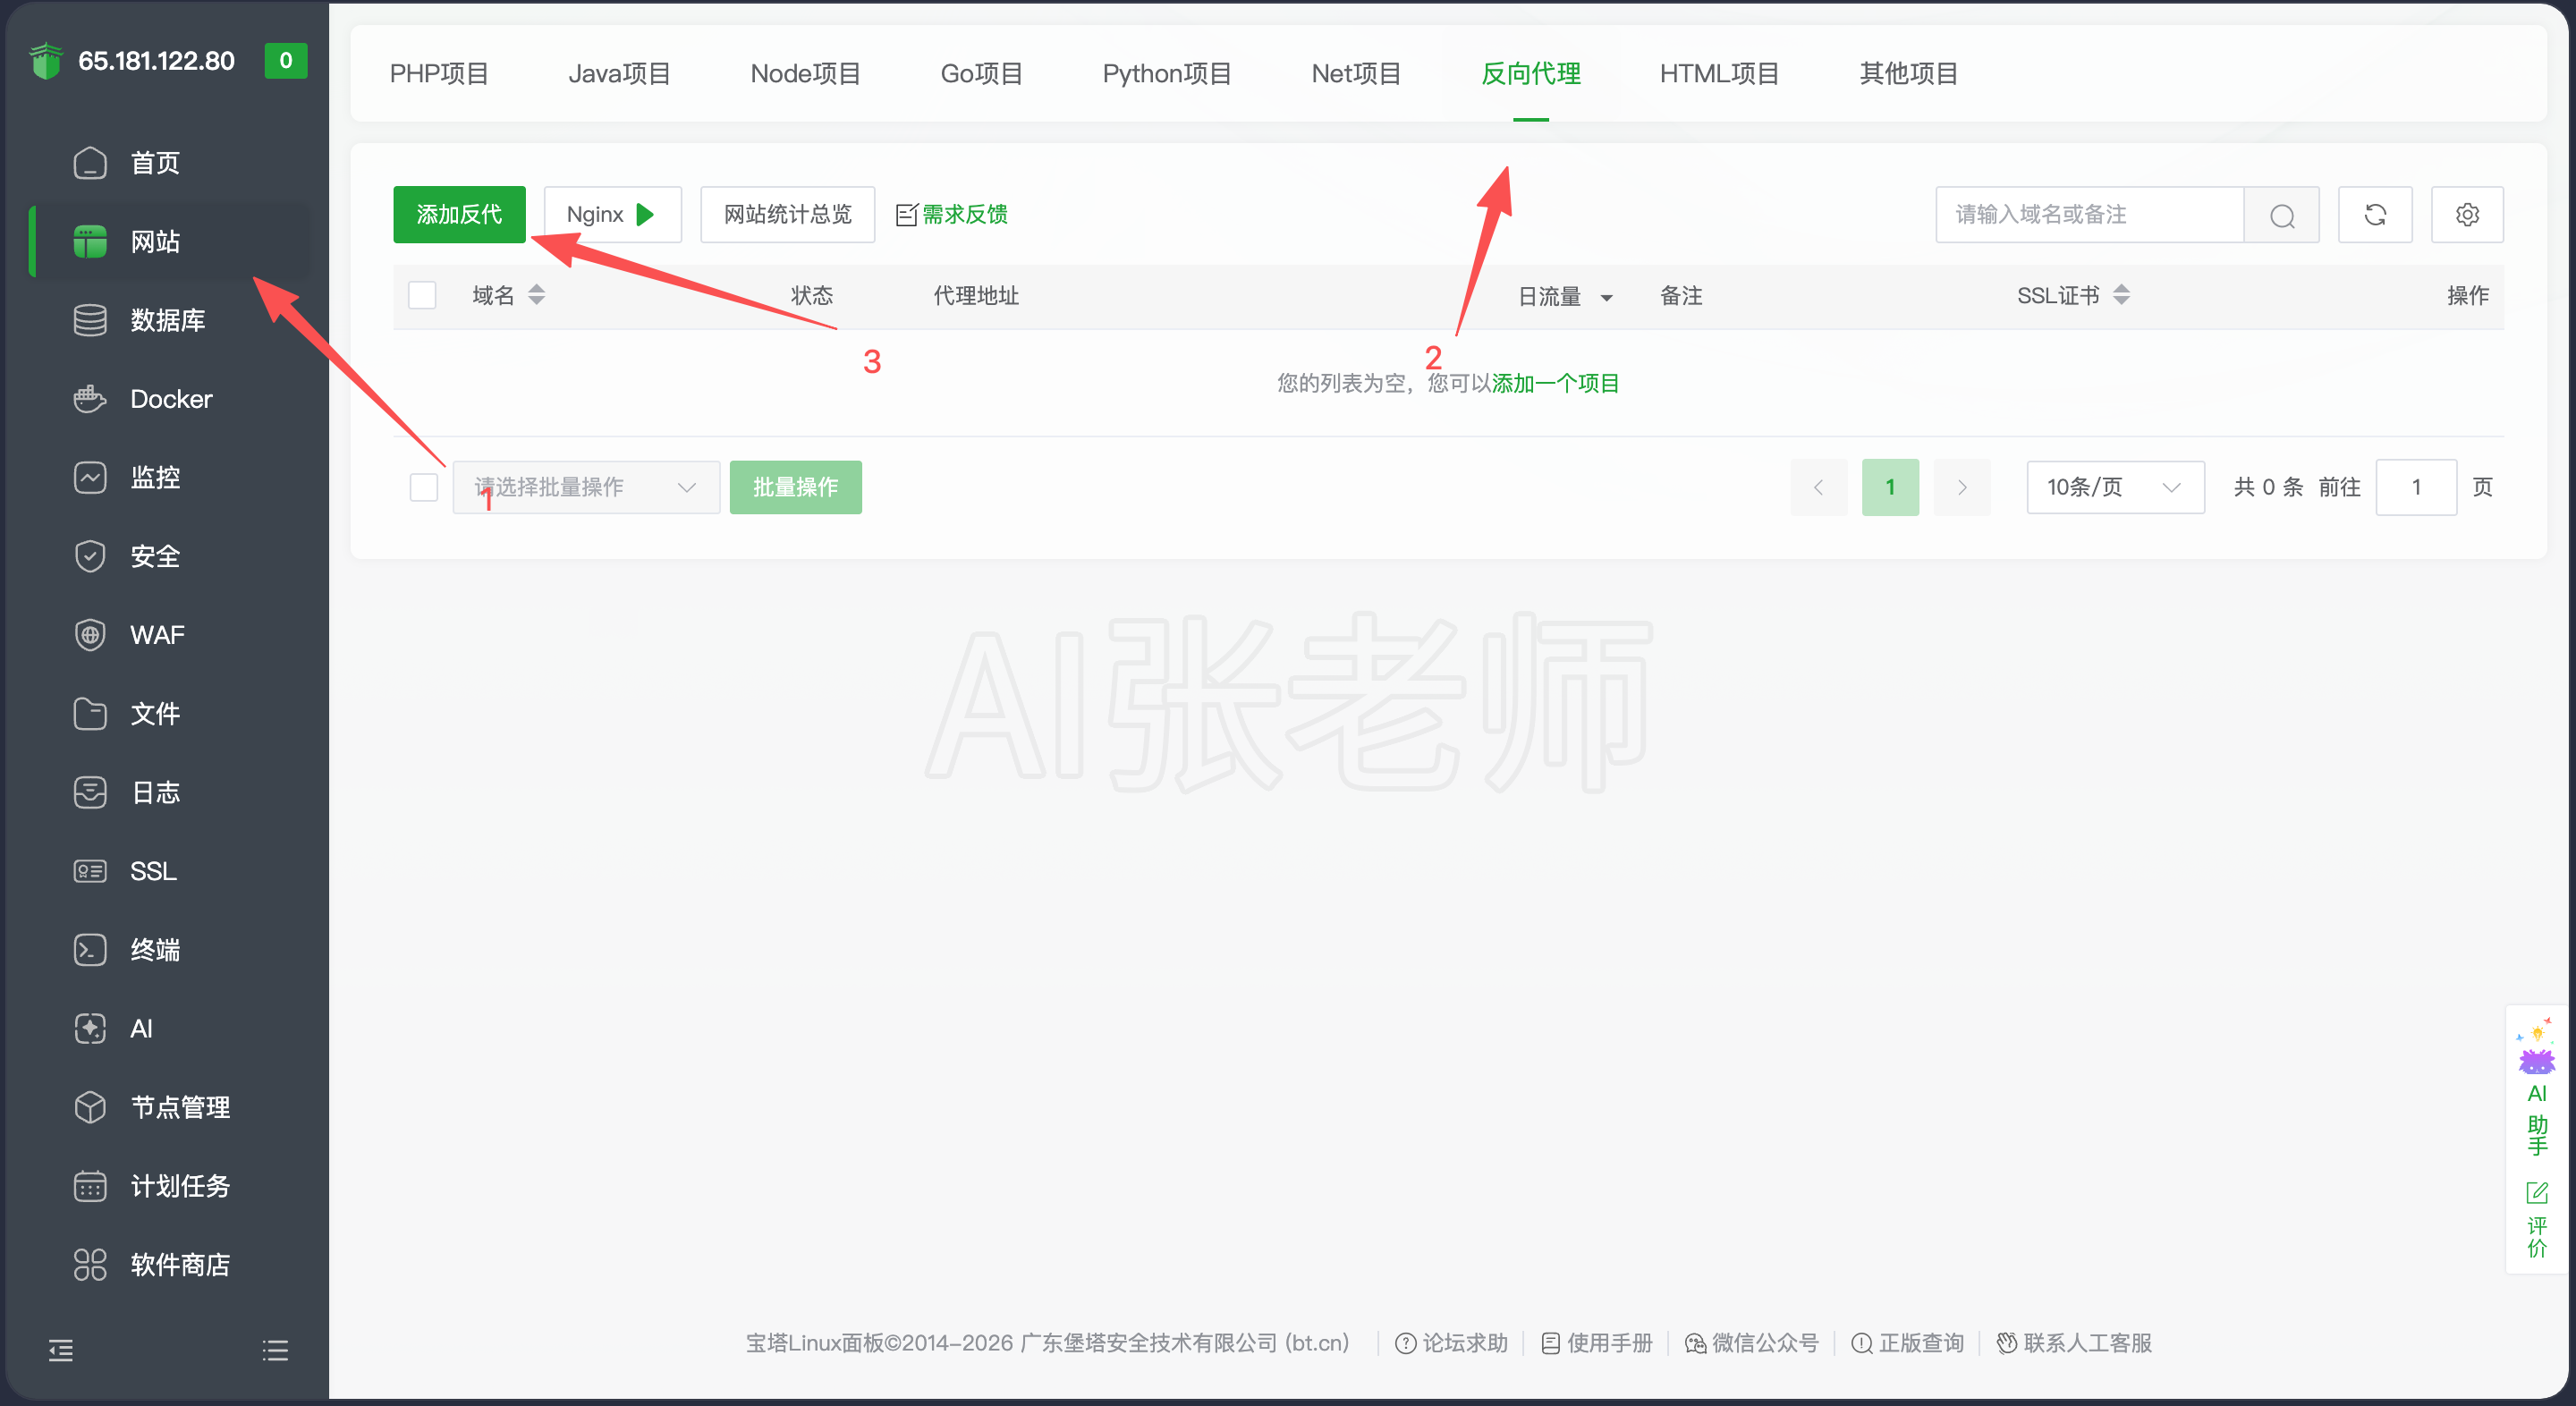Open the table settings gear
2576x1406 pixels.
2467,215
